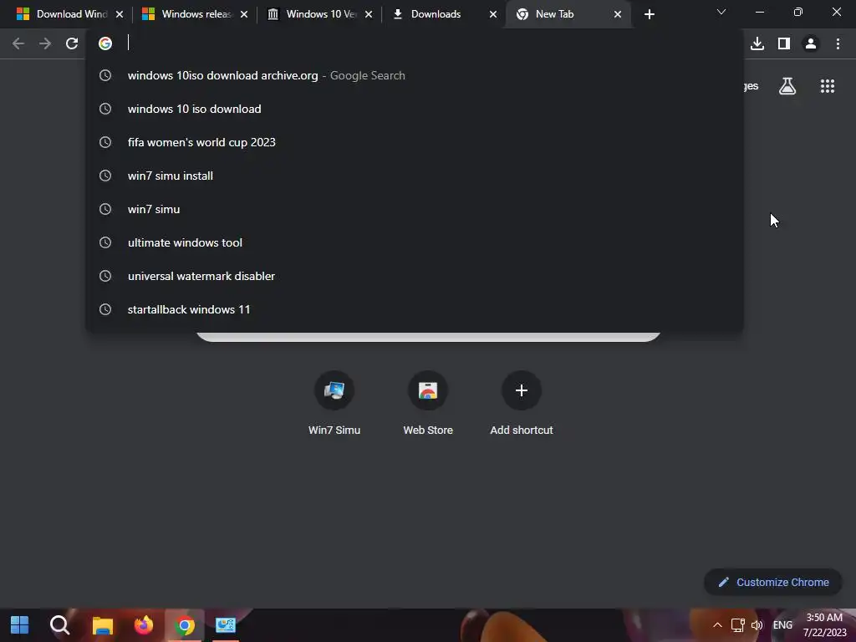
Task: Open the clock and date flyout
Action: point(824,625)
